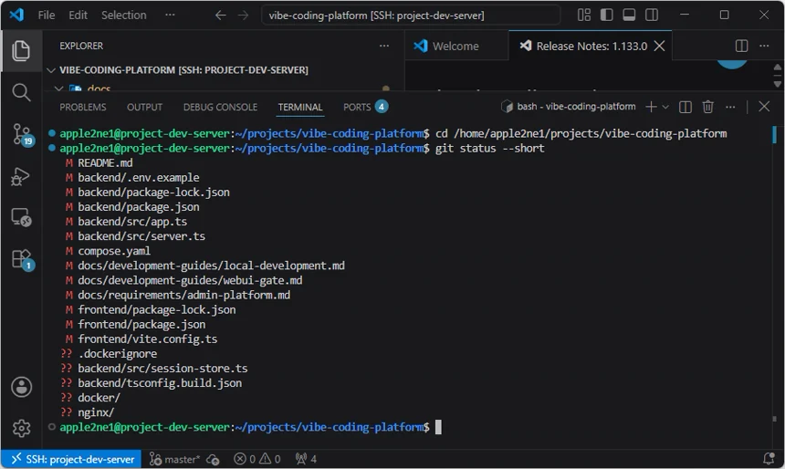Toggle the bottom panel visibility
This screenshot has width=785, height=469.
click(x=629, y=15)
